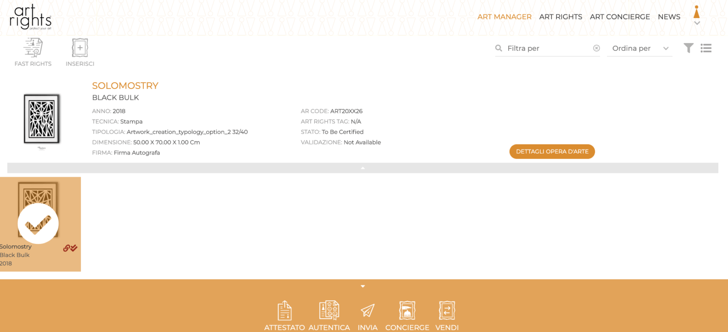The height and width of the screenshot is (332, 728).
Task: Open the Art Rights menu
Action: tap(561, 17)
